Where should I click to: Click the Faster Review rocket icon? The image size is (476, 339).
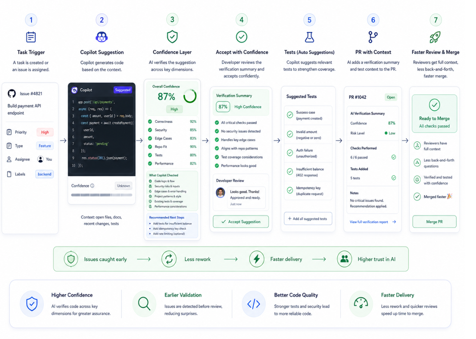435,37
